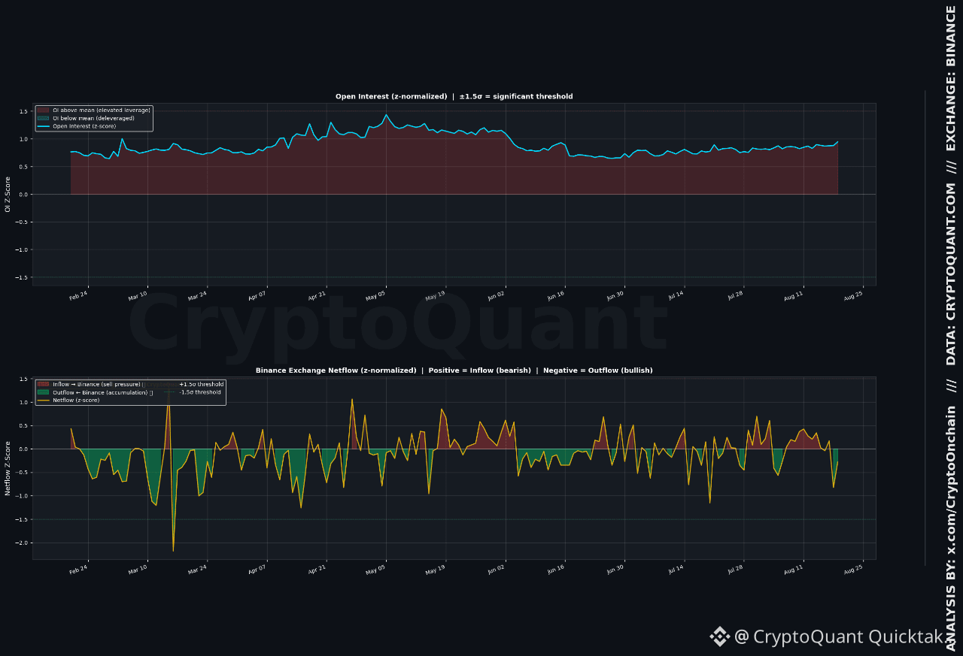
Task: Click the green Outflow legend swatch
Action: (43, 392)
